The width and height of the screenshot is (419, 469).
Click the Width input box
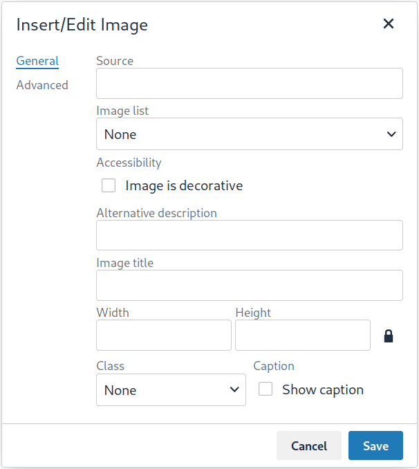(164, 335)
